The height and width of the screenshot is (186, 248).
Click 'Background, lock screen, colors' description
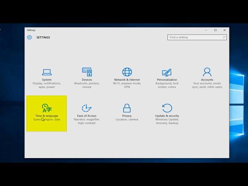point(167,85)
